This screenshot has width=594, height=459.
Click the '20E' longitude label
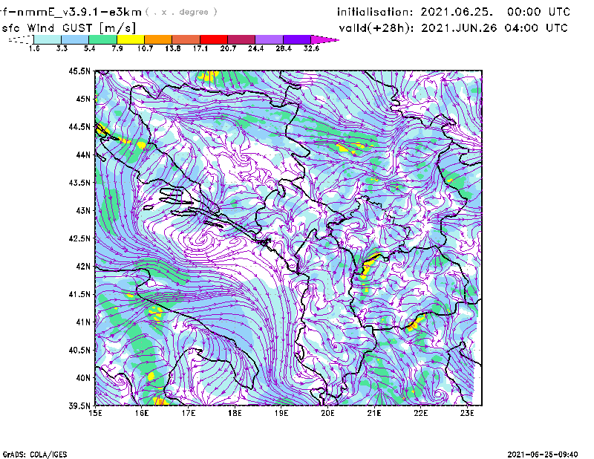pyautogui.click(x=327, y=413)
